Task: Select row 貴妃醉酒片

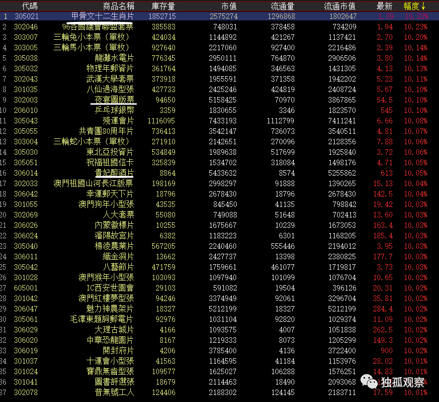Action: pos(220,173)
